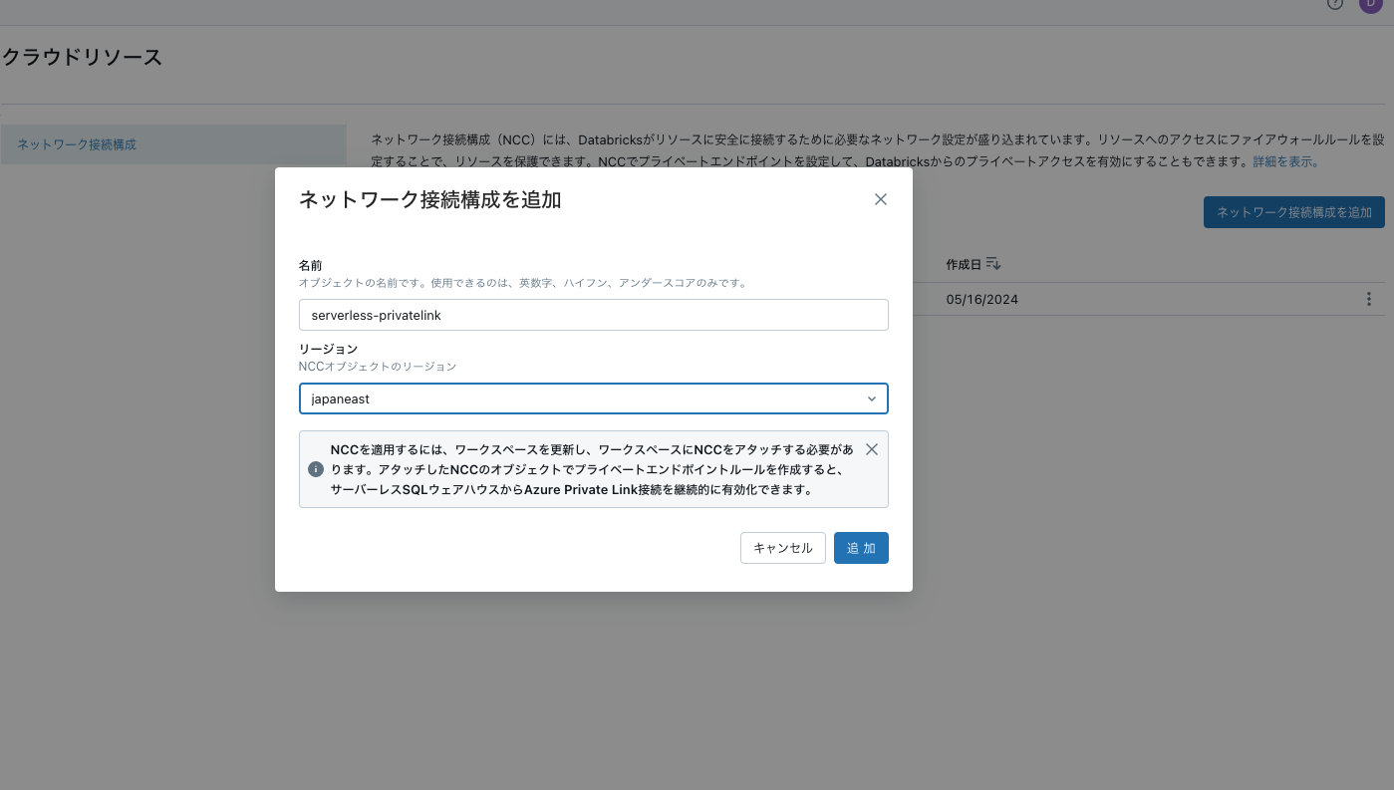The height and width of the screenshot is (790, 1394).
Task: Focus the 名前 name input field
Action: (x=594, y=315)
